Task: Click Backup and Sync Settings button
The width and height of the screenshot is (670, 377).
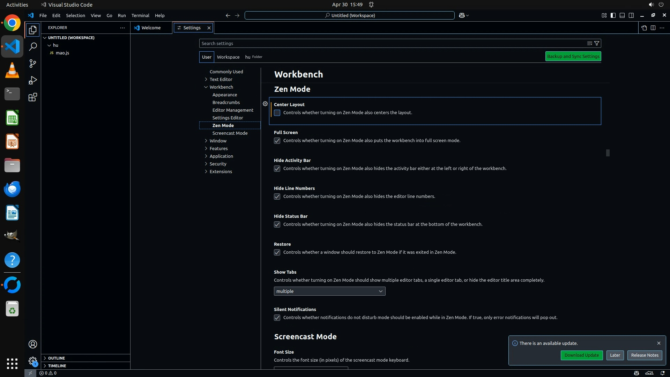Action: [x=573, y=56]
